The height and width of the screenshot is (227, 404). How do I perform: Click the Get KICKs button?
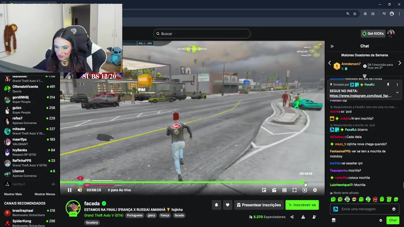coord(373,33)
